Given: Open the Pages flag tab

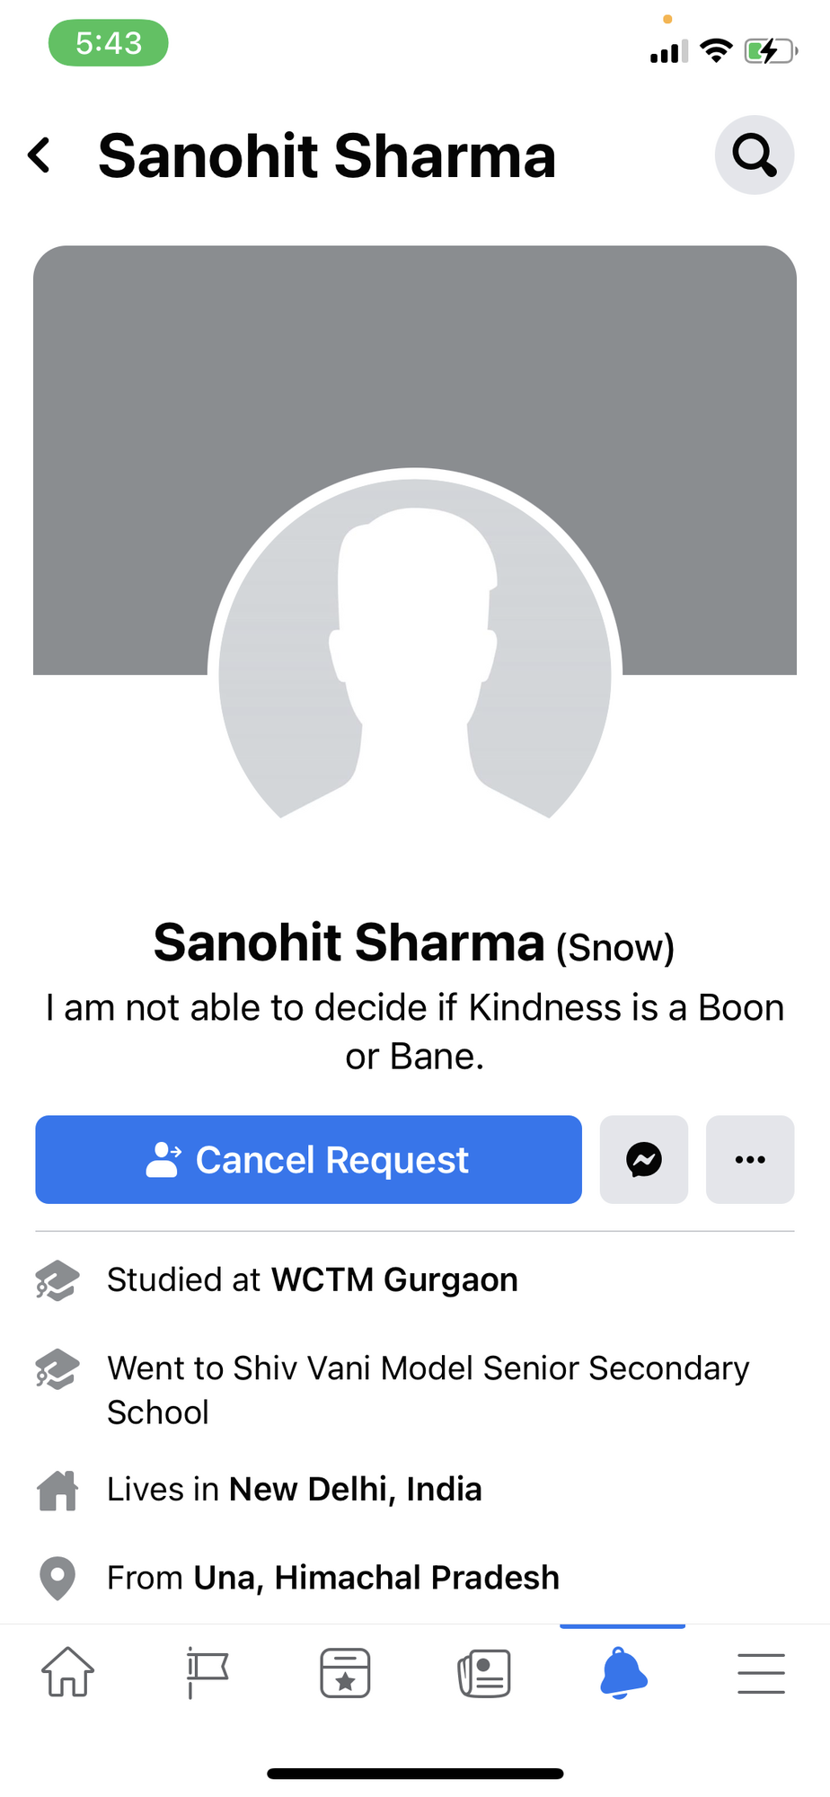Looking at the screenshot, I should click(207, 1672).
